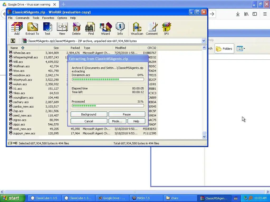Click the View file toolbar icon
270x202 pixels.
click(x=62, y=28)
